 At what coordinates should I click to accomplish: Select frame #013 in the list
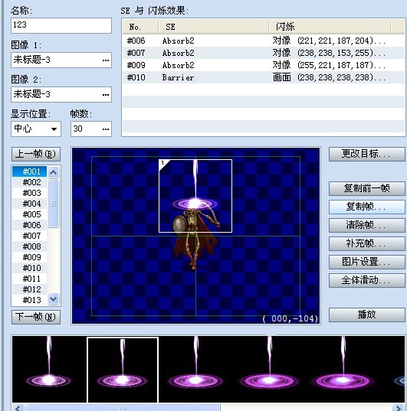pyautogui.click(x=30, y=300)
